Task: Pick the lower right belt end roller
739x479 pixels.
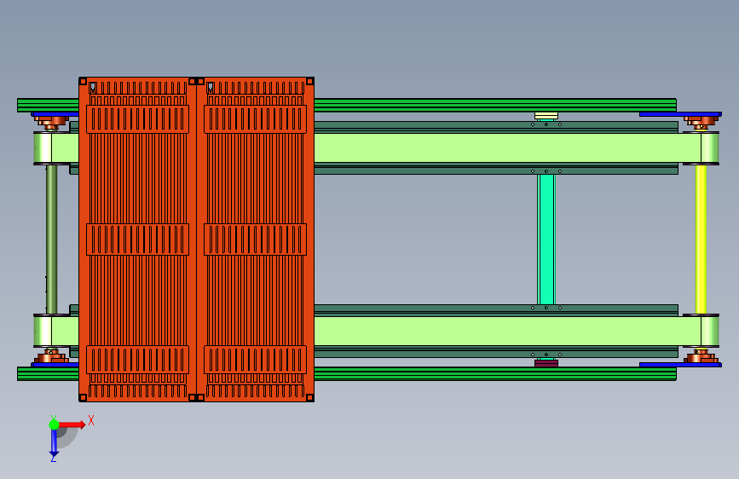Action: point(710,331)
